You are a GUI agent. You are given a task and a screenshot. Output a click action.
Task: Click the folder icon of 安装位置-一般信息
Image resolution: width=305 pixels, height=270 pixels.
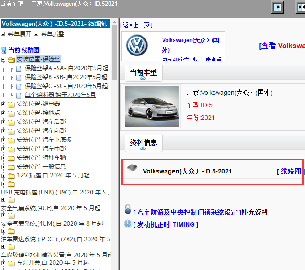click(11, 167)
